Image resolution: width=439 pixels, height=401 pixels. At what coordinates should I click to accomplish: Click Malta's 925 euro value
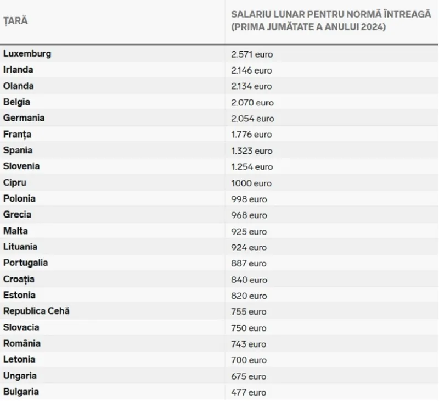click(249, 231)
